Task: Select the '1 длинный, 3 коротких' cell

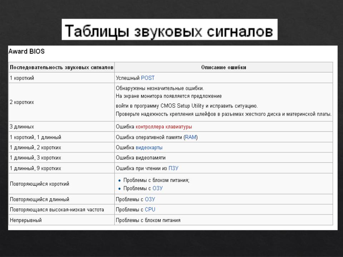Action: point(61,158)
